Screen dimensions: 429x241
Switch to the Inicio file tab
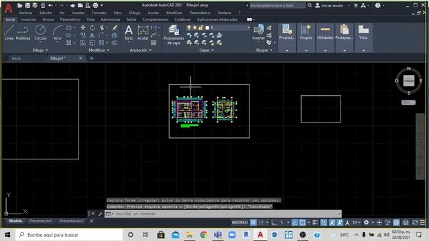click(16, 58)
